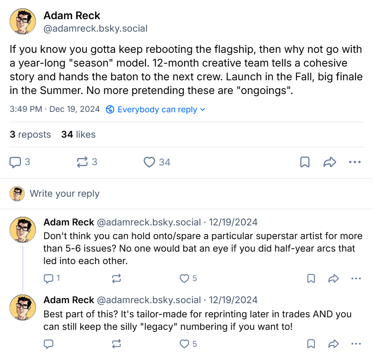Viewport: 373px width, 356px height.
Task: Like the 'superstar artist' reply
Action: point(184,279)
